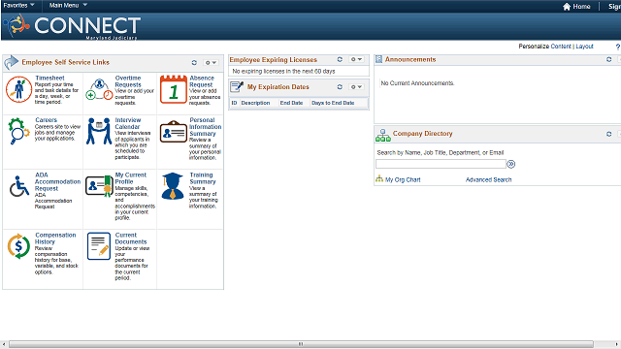
Task: Sort by Days to End Date column header
Action: [x=333, y=103]
